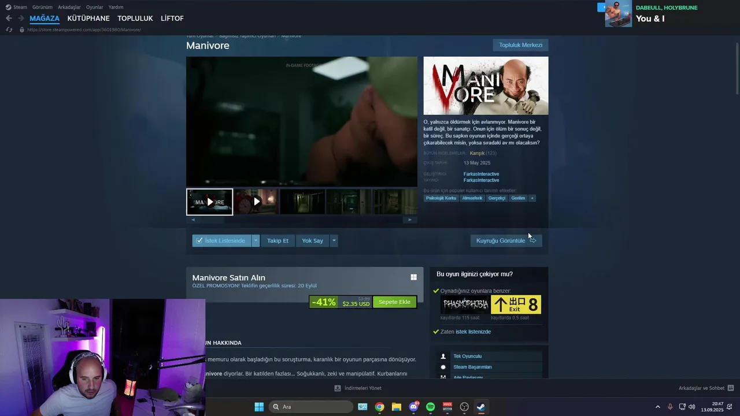
Task: Open the Oyunlar menu
Action: [95, 7]
